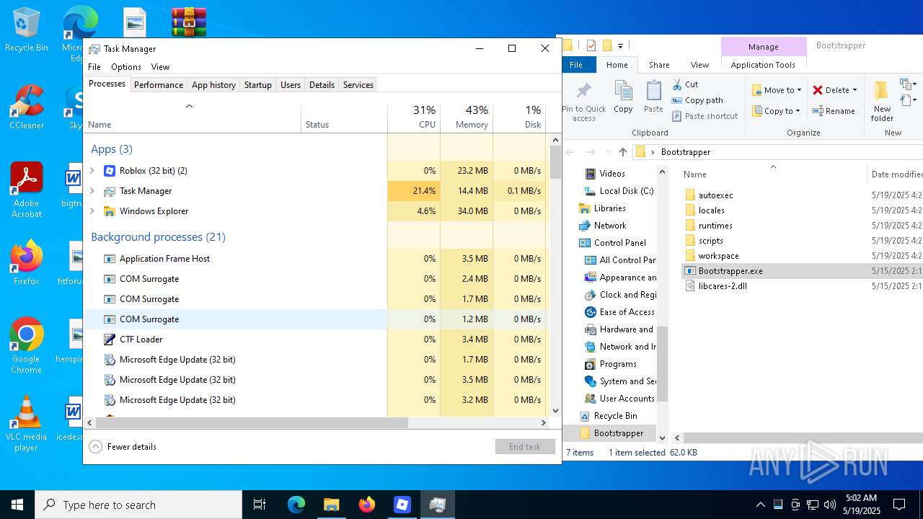Screen dimensions: 923x519
Task: Show hidden system tray icons
Action: tap(760, 505)
